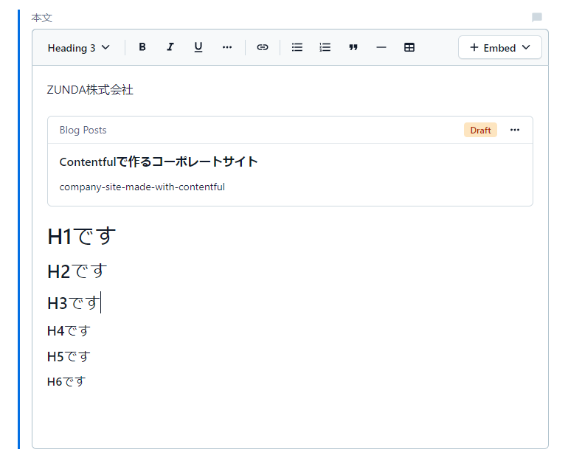Click the H3です heading

pos(74,303)
